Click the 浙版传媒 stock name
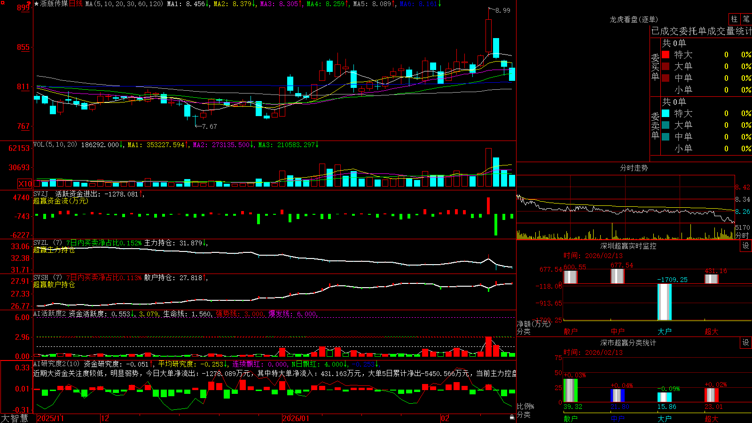Screen dimensions: 752x423 pos(54,4)
